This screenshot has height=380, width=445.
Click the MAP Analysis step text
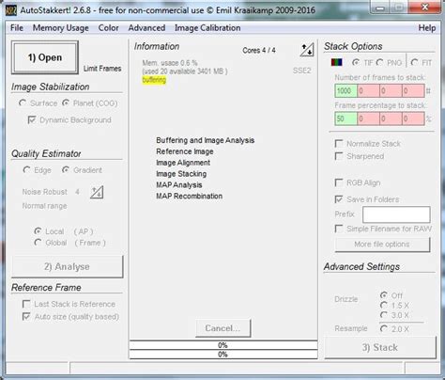click(179, 185)
